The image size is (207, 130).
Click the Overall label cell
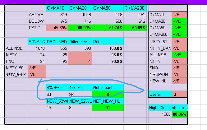pos(160,94)
